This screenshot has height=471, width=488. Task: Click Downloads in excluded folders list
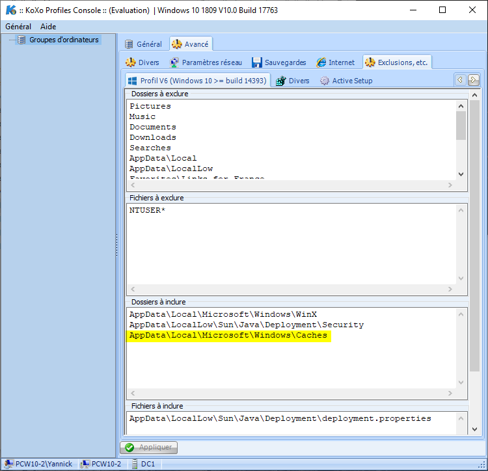tap(152, 137)
